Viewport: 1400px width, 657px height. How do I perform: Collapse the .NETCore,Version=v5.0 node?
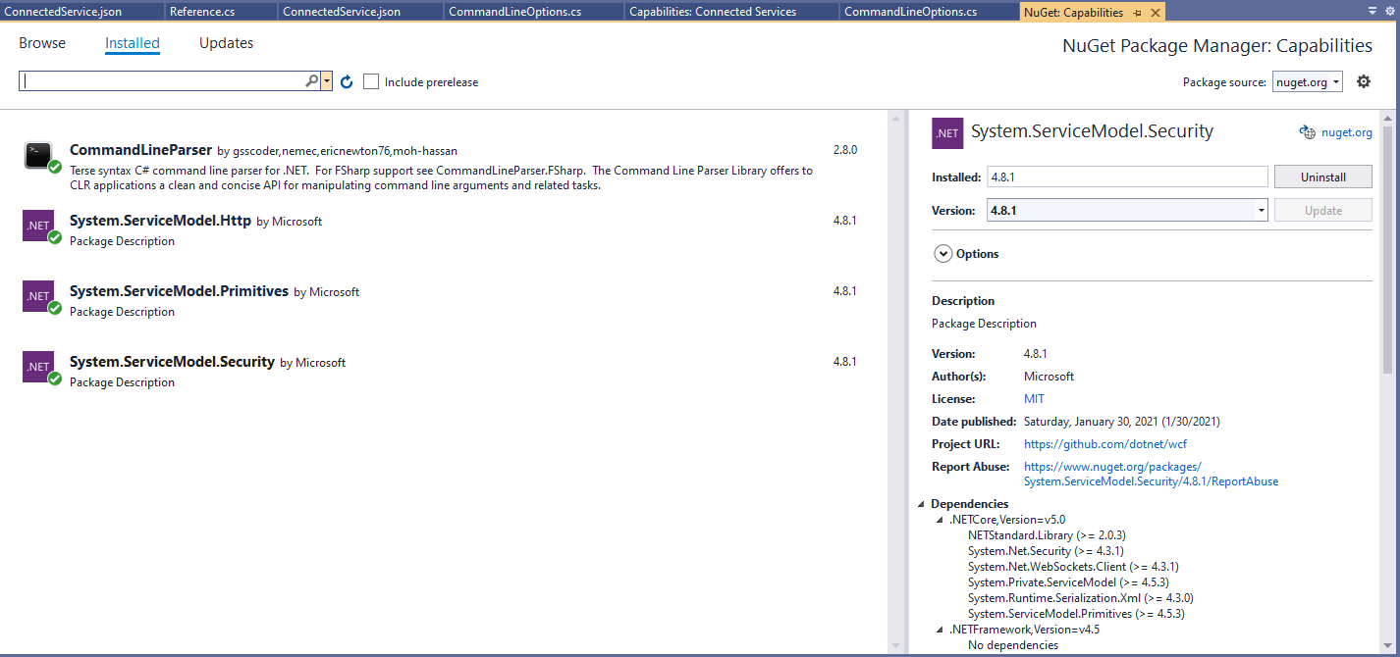coord(940,520)
